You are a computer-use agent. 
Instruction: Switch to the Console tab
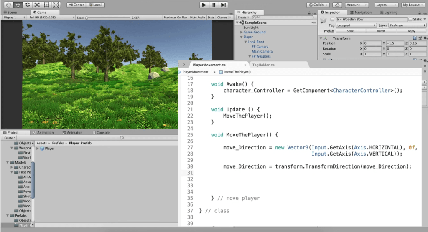100,133
